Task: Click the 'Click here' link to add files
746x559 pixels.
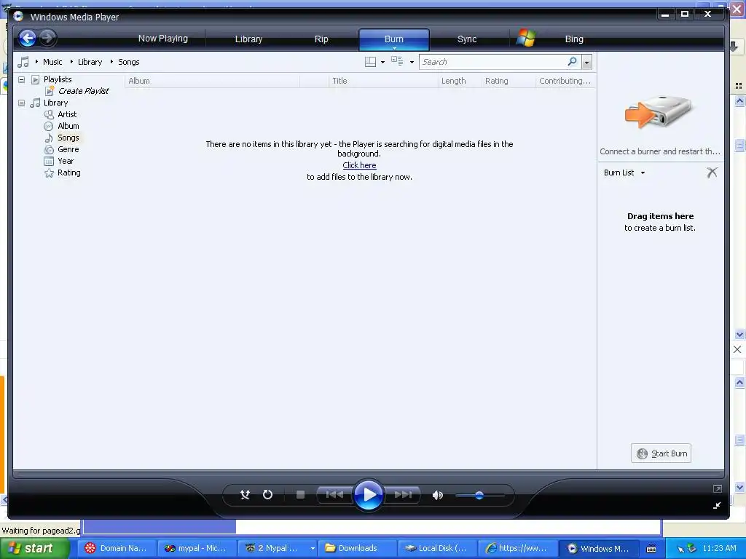Action: 359,165
